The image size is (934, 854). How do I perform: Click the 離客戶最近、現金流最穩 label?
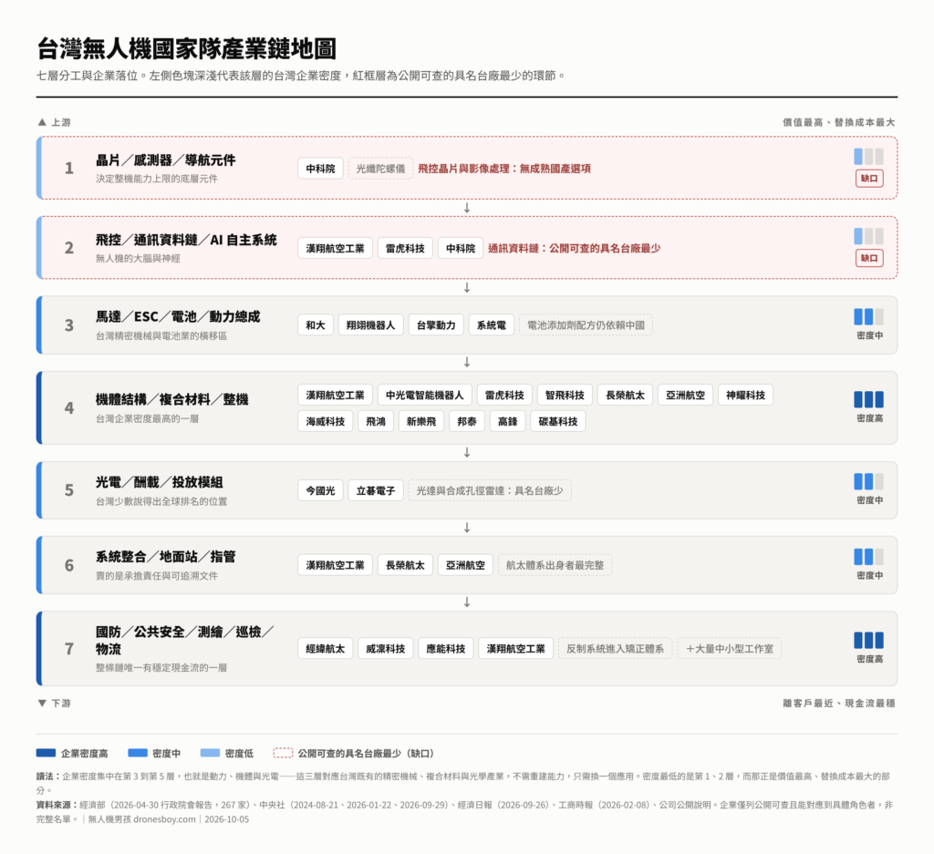[x=839, y=703]
